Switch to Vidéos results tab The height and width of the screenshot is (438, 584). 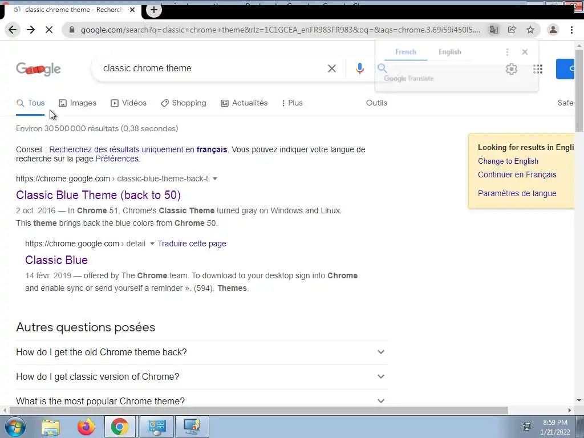[x=128, y=103]
